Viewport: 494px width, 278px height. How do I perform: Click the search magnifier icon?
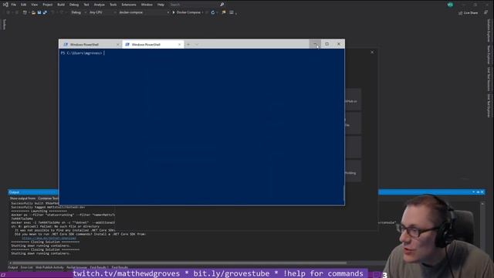[222, 5]
